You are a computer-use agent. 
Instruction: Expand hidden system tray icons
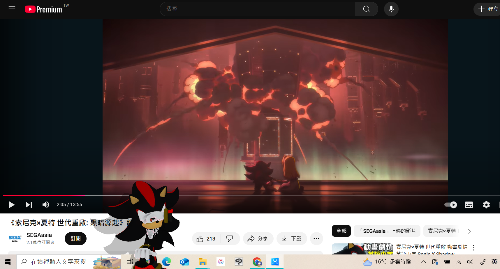pyautogui.click(x=424, y=262)
